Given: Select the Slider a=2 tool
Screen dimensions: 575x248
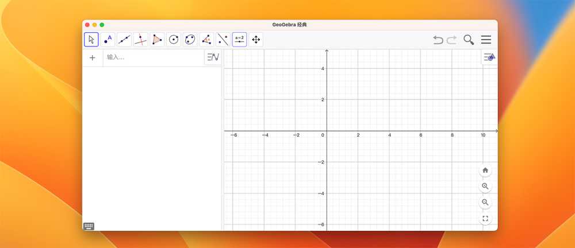Looking at the screenshot, I should coord(239,40).
